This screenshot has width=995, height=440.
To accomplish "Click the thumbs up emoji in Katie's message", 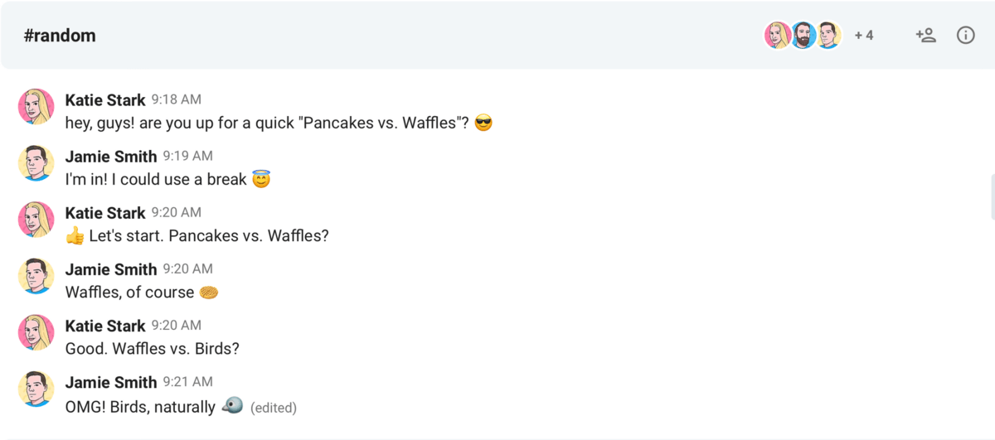I will point(75,236).
